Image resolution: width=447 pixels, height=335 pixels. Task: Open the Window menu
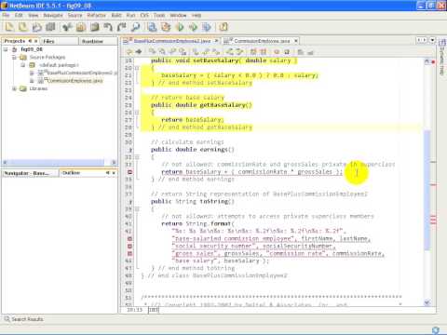178,15
